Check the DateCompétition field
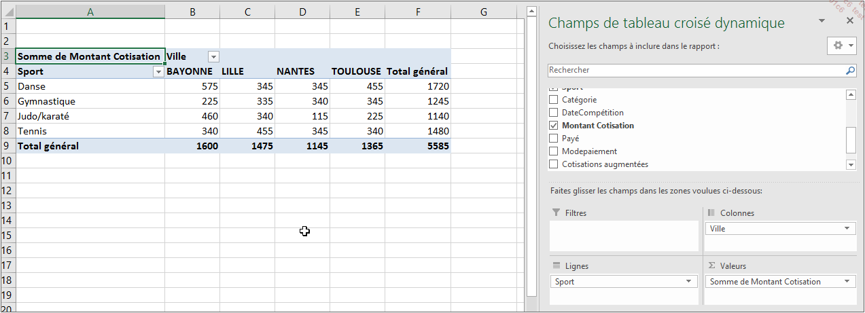865x313 pixels. 553,113
